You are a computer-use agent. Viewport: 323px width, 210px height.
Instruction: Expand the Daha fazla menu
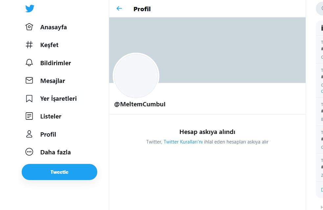55,152
